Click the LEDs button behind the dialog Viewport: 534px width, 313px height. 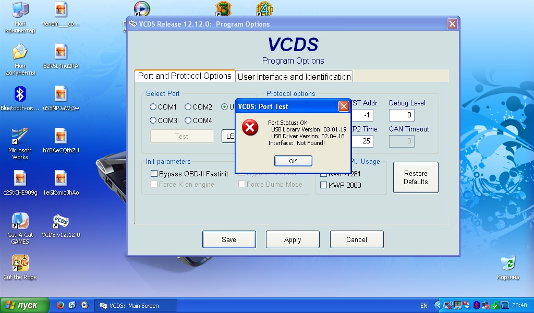[228, 136]
